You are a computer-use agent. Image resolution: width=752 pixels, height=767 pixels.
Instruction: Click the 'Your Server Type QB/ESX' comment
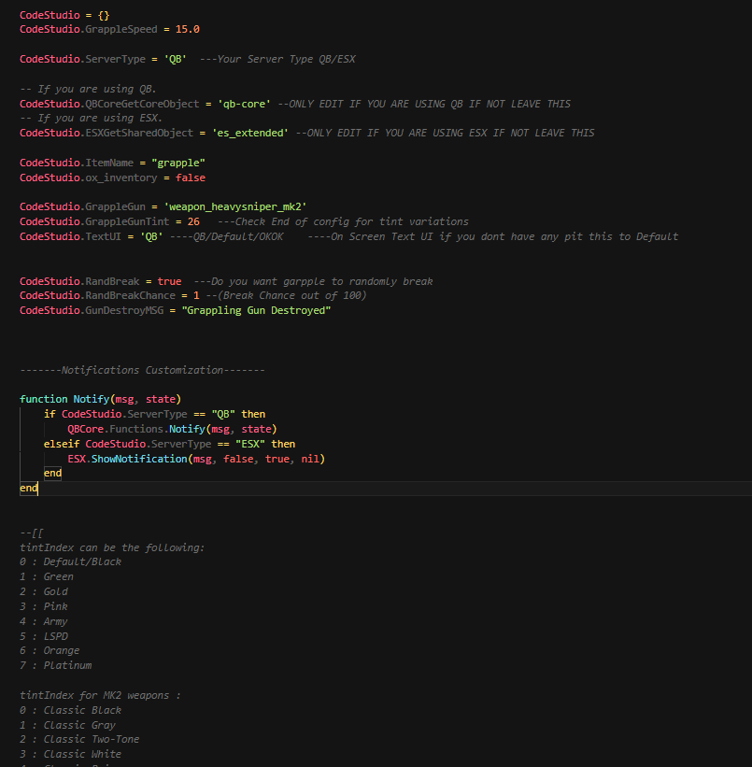point(277,59)
